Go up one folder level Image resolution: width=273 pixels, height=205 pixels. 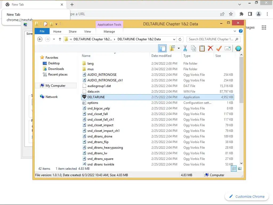coord(60,39)
